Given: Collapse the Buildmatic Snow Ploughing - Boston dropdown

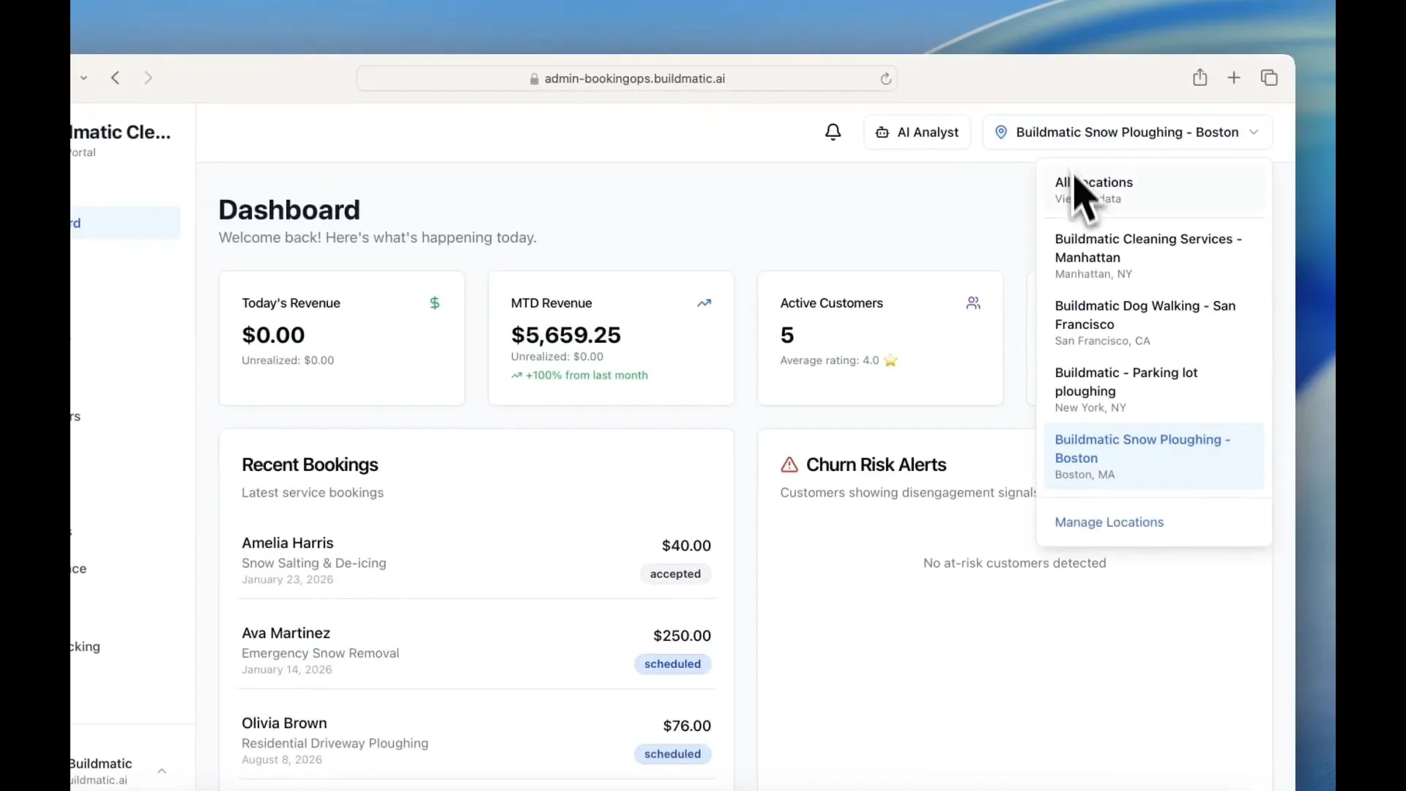Looking at the screenshot, I should (1127, 133).
